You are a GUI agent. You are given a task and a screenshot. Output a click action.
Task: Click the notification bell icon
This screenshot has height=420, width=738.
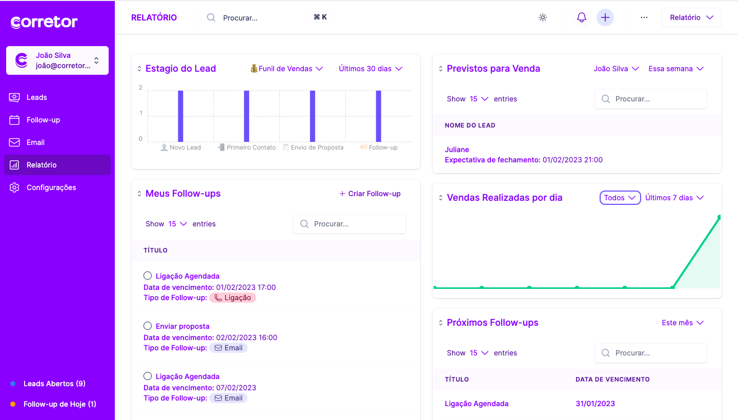(x=581, y=17)
